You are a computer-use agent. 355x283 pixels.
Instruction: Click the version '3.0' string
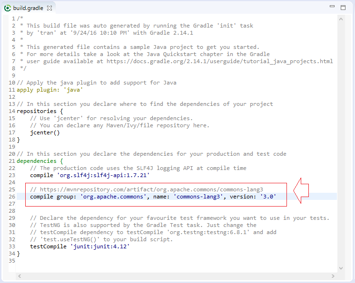[268, 197]
